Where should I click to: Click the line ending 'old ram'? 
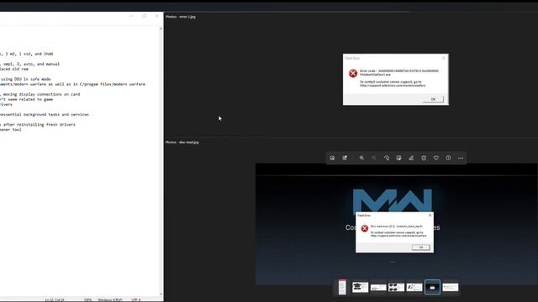click(x=14, y=69)
